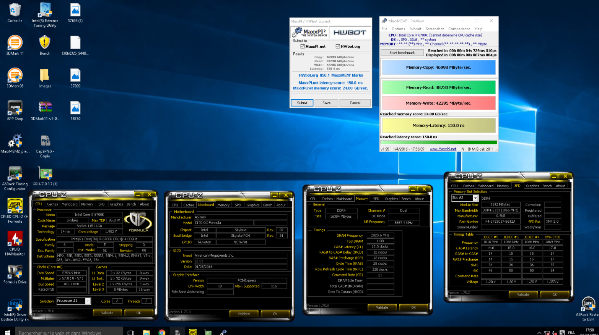
Task: Open the 37899 image file
Action: click(x=75, y=78)
